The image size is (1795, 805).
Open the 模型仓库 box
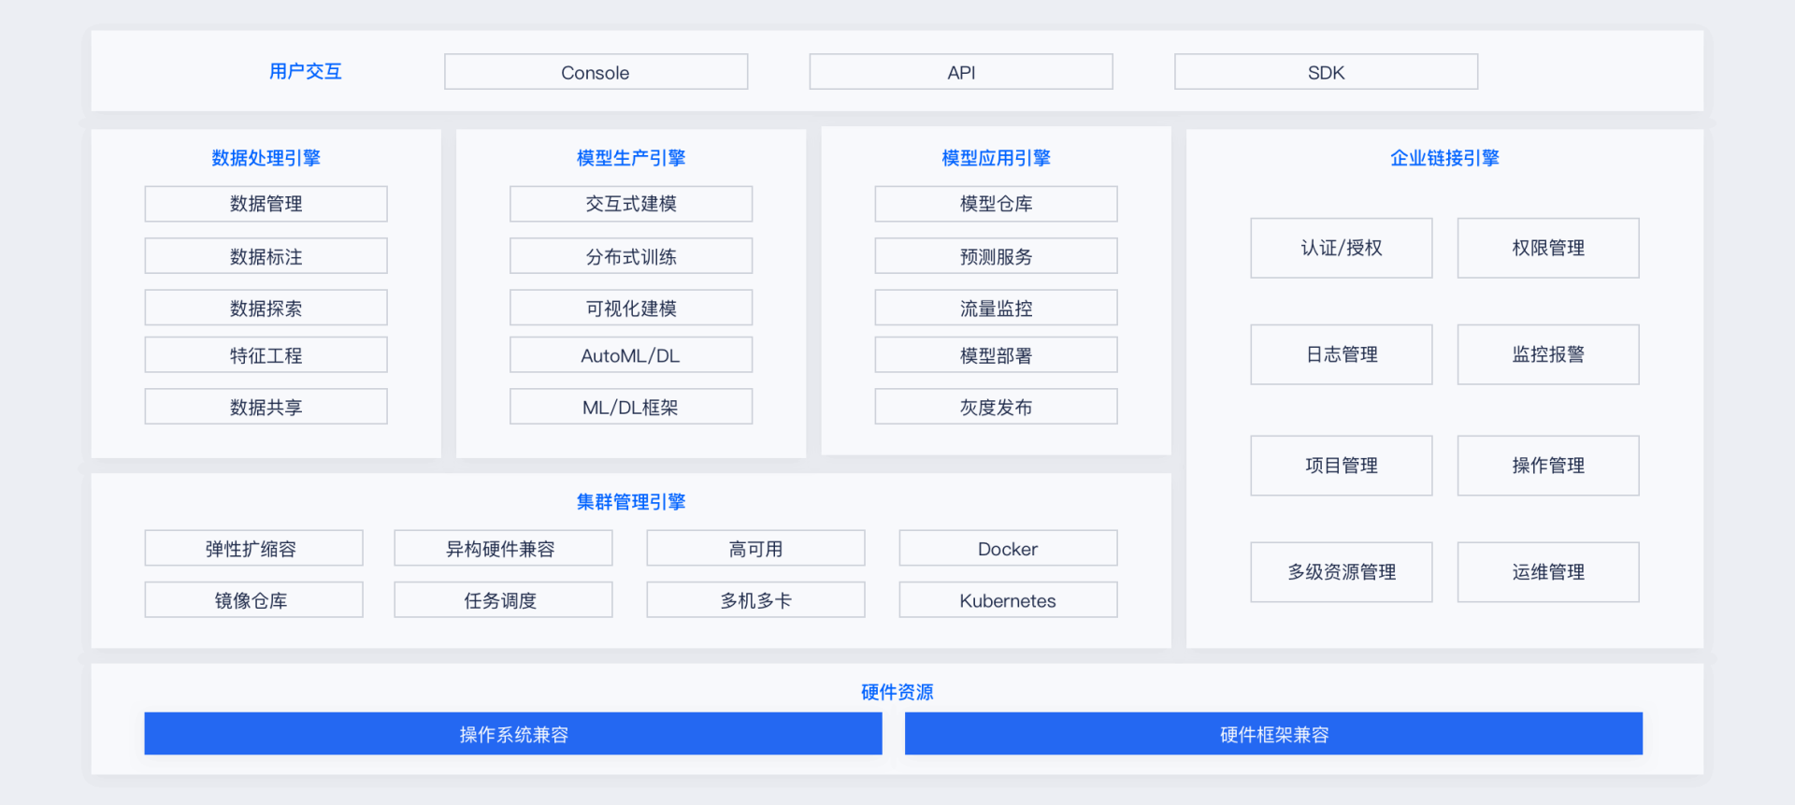tap(996, 204)
